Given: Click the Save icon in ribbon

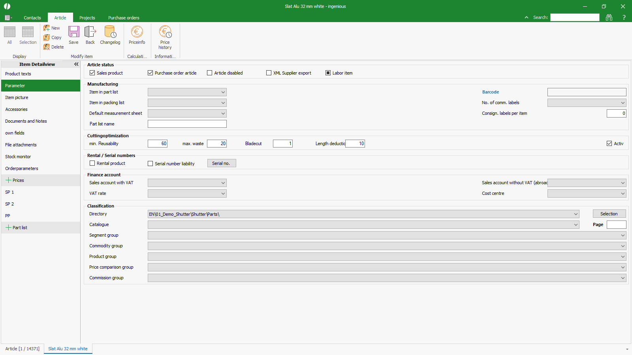Looking at the screenshot, I should (73, 35).
